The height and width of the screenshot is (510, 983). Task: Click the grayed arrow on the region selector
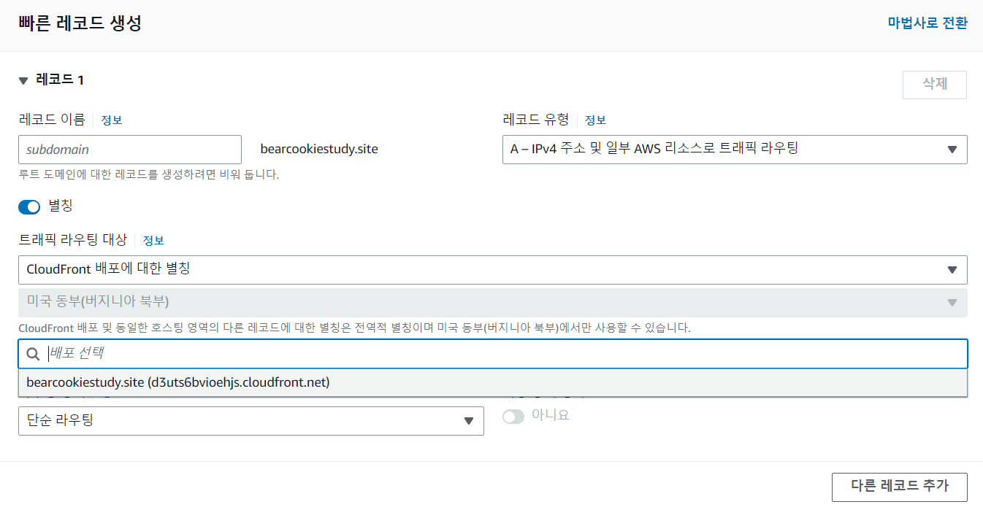click(x=952, y=302)
